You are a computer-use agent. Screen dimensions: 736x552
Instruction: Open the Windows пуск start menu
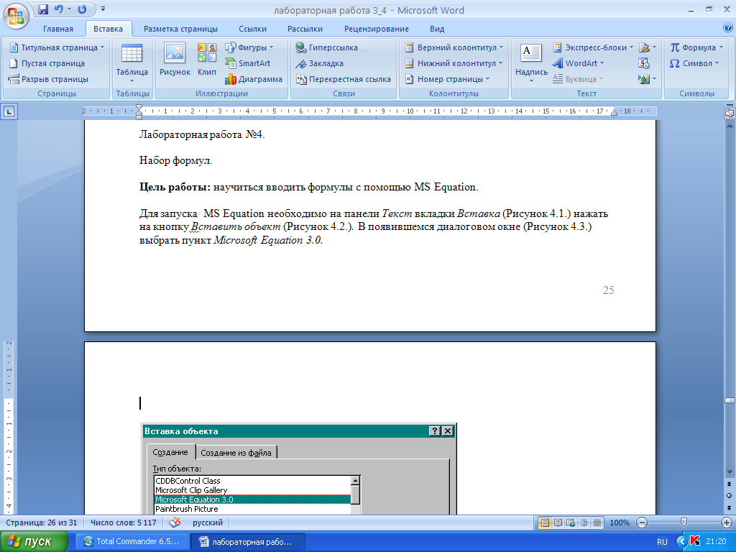(34, 542)
